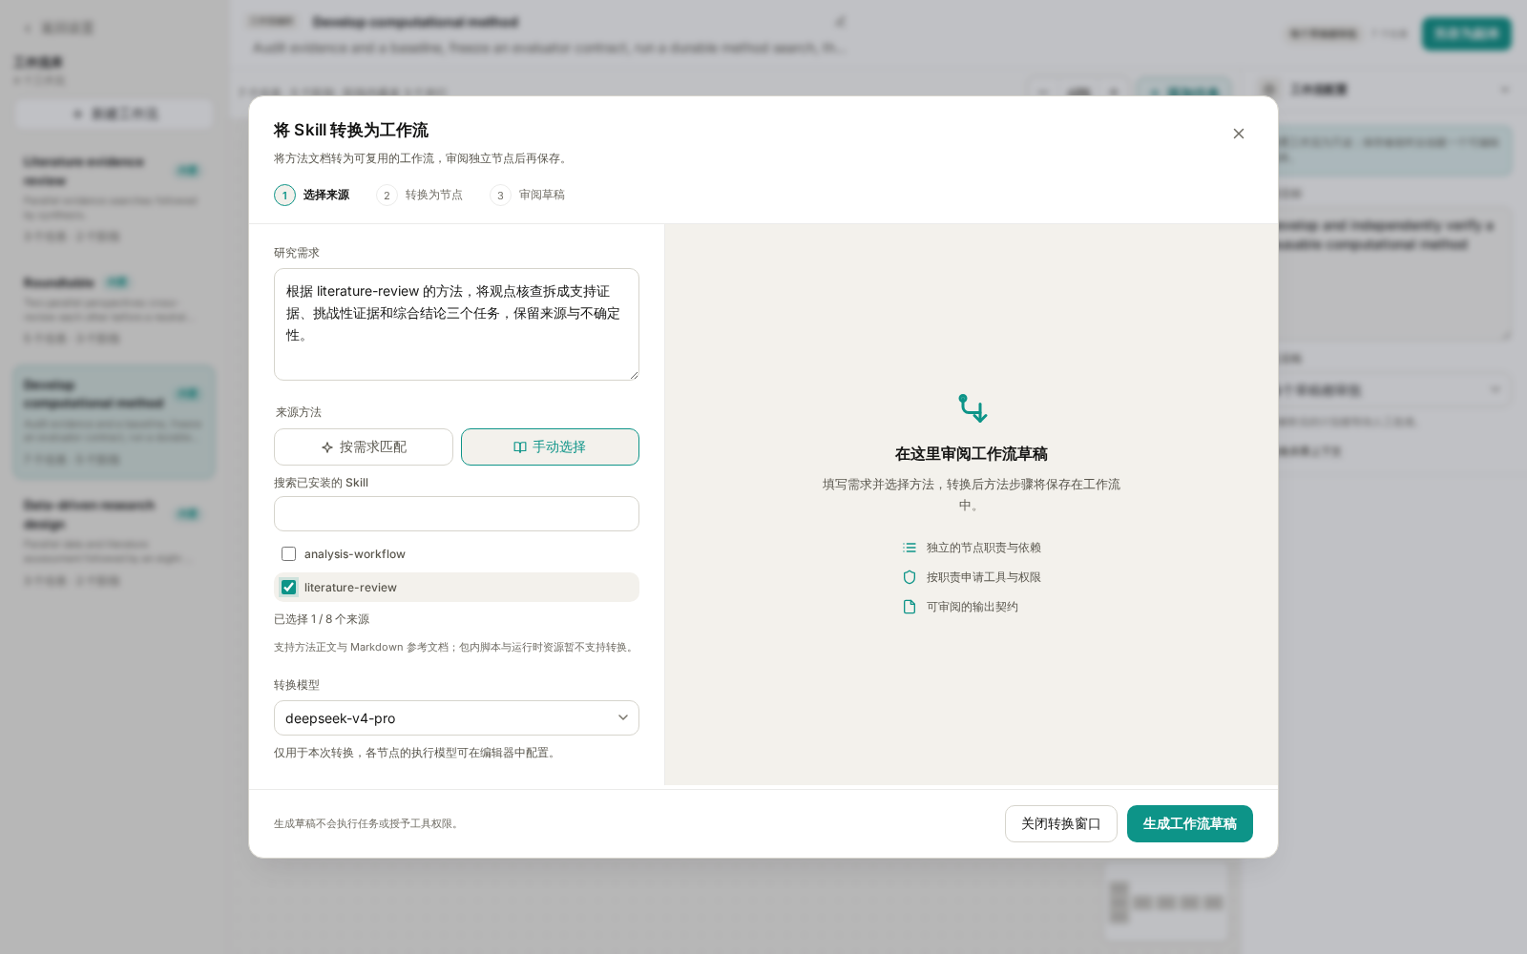This screenshot has width=1527, height=954.
Task: Click the 搜索已安装的 Skill search field
Action: [x=456, y=513]
